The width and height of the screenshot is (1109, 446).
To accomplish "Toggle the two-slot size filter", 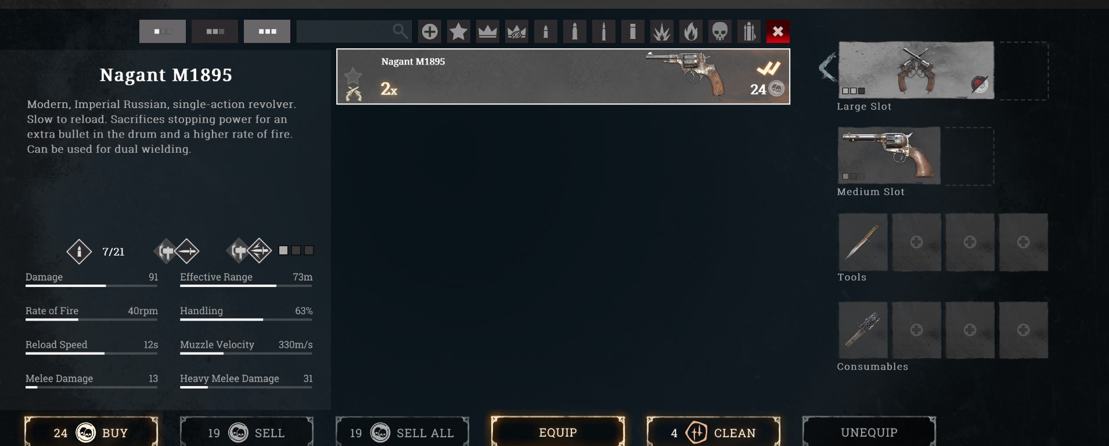I will tap(215, 31).
